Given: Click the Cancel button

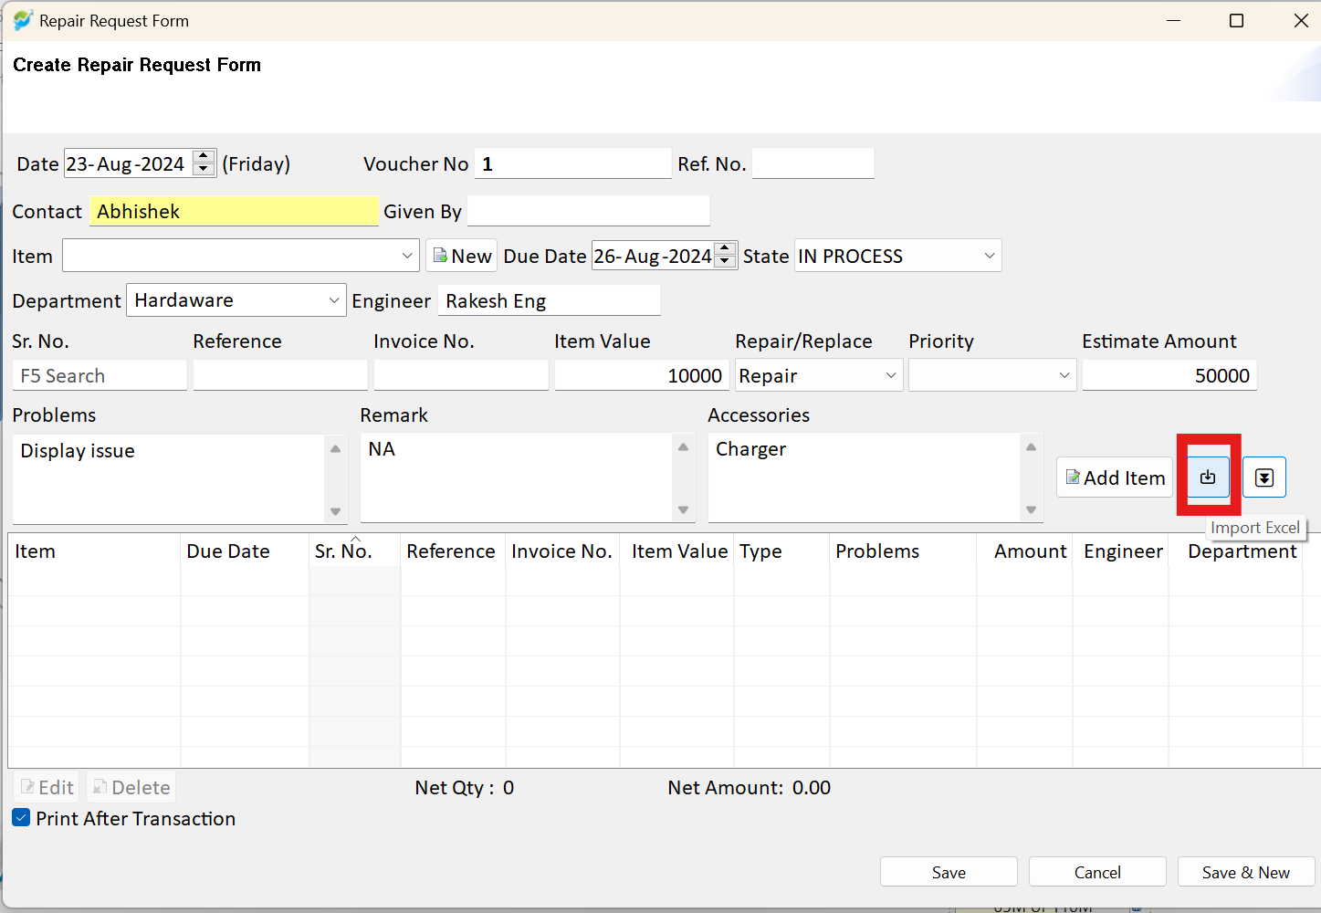Looking at the screenshot, I should 1097,872.
